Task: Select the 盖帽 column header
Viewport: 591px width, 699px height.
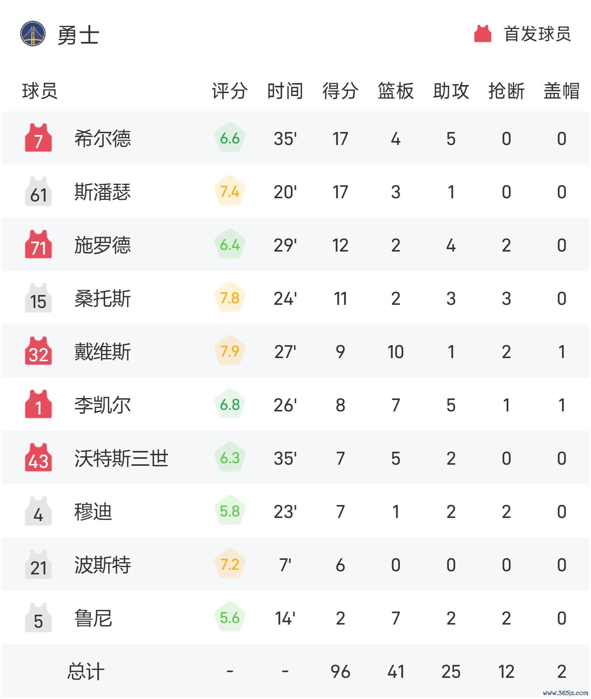Action: pos(562,91)
